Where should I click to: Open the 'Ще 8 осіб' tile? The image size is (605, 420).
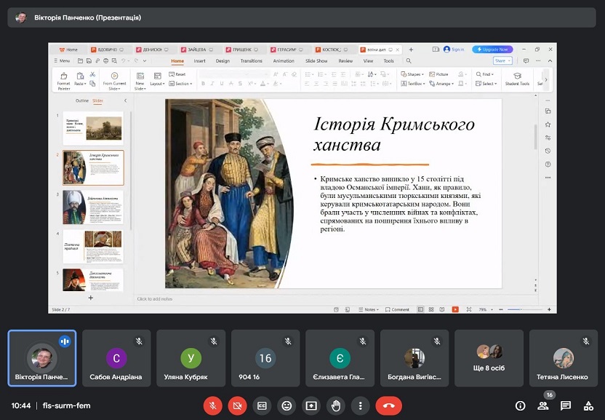pos(489,358)
